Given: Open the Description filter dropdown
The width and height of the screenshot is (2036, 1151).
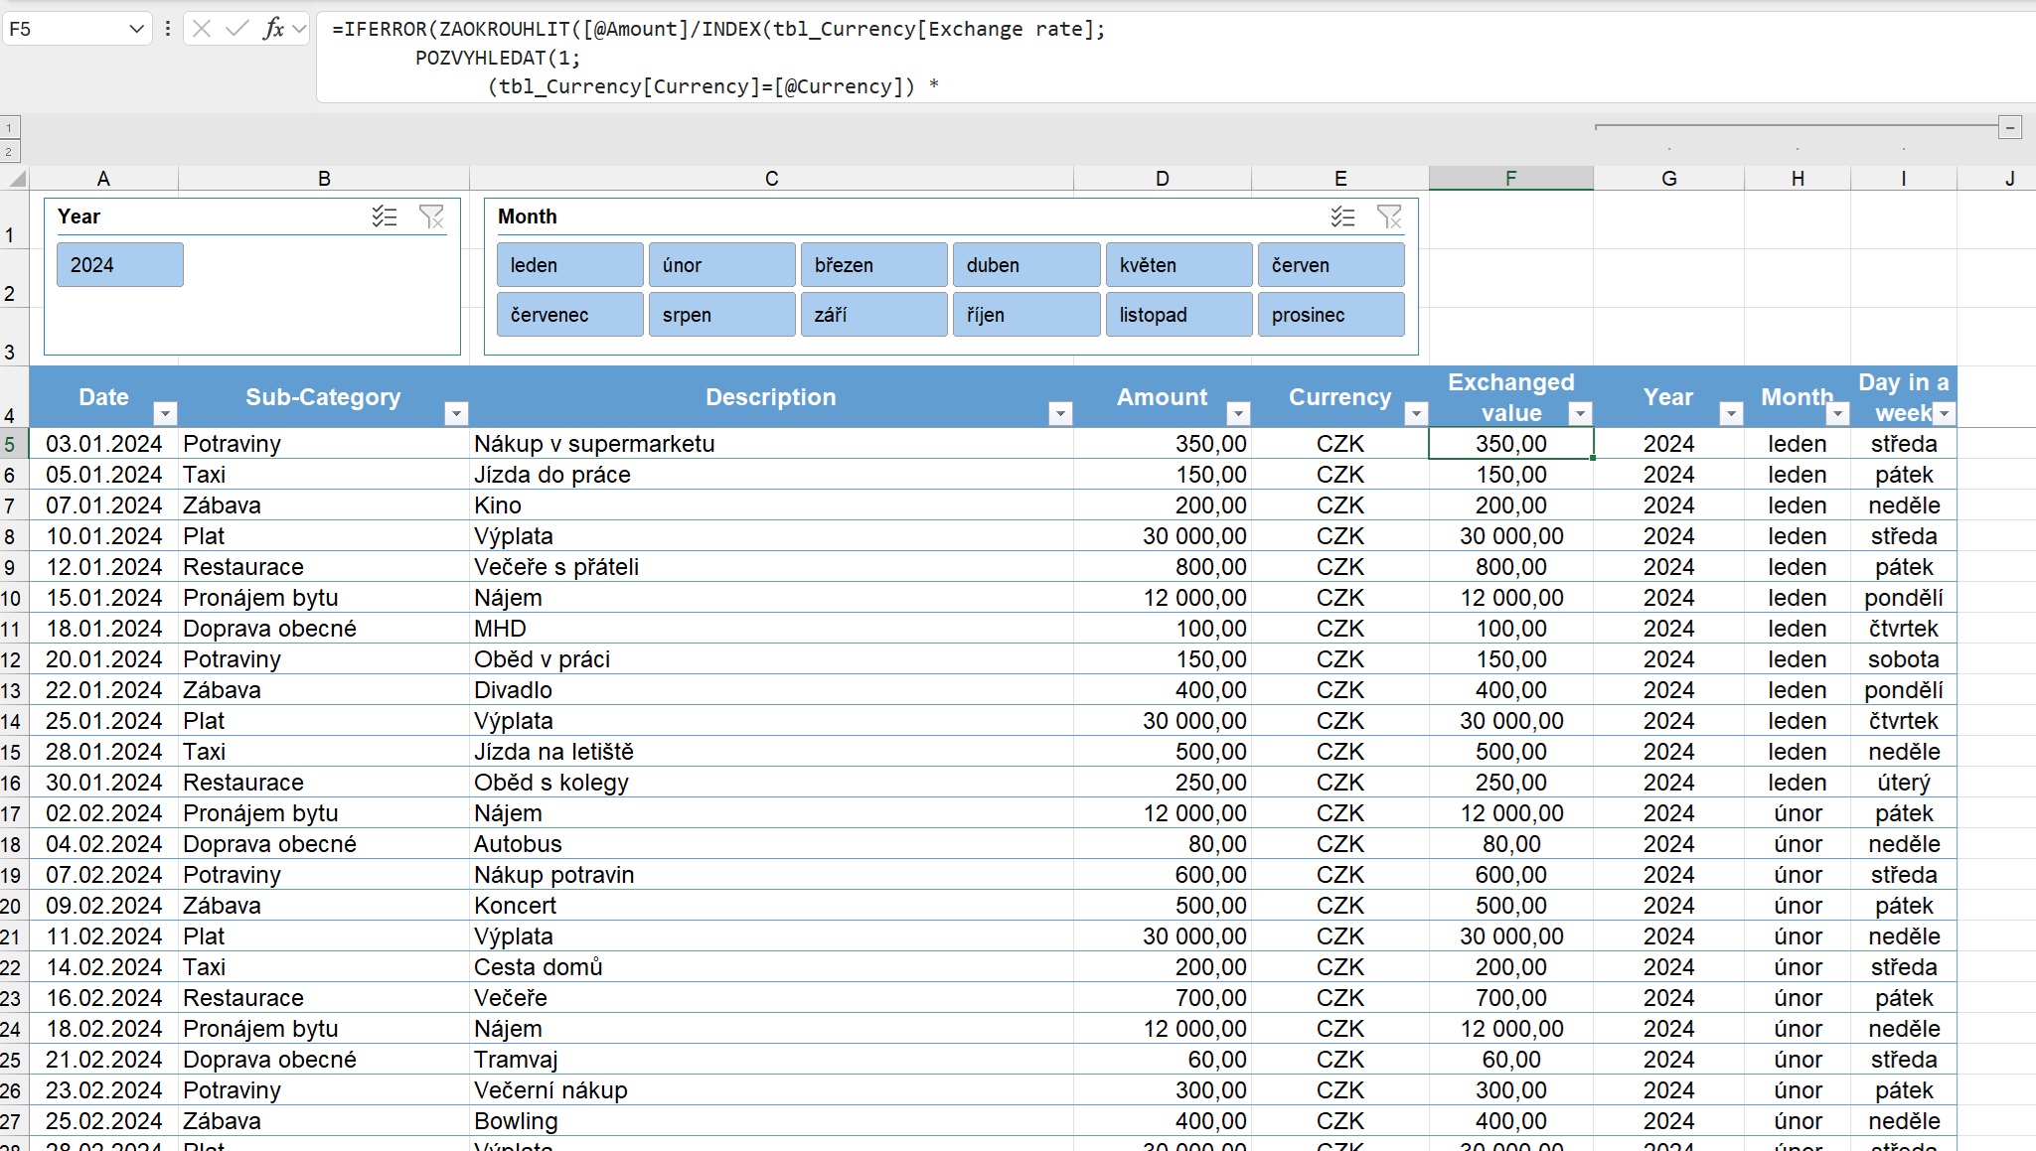Looking at the screenshot, I should coord(1060,413).
